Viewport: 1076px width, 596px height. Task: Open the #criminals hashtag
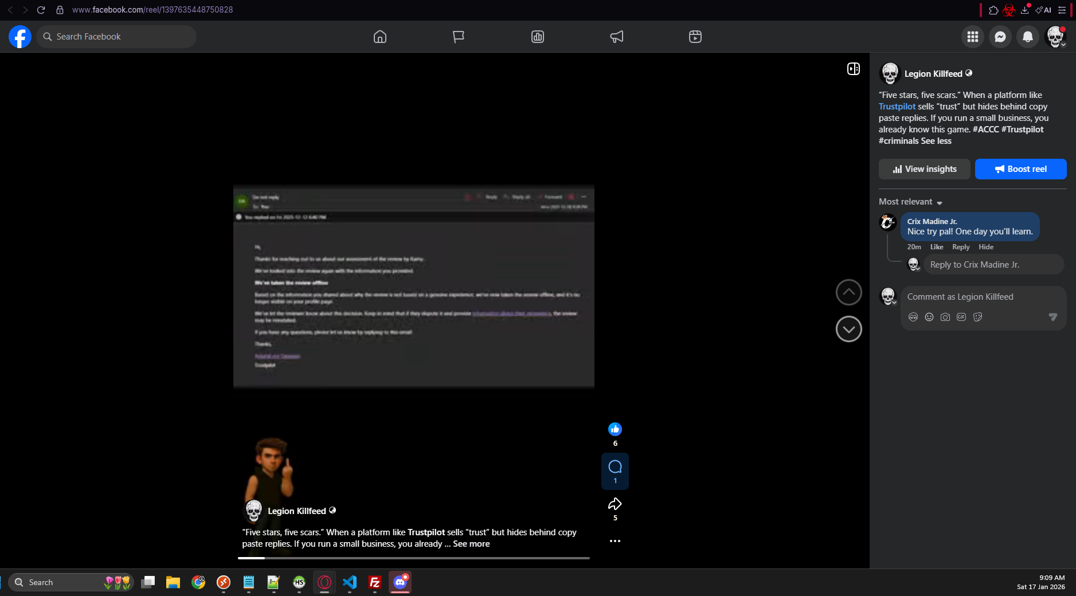tap(899, 141)
